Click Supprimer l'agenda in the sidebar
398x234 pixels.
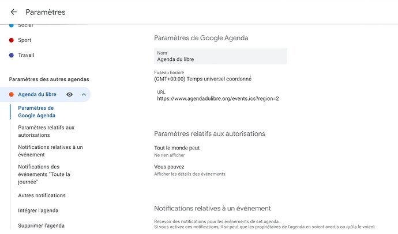(x=41, y=226)
